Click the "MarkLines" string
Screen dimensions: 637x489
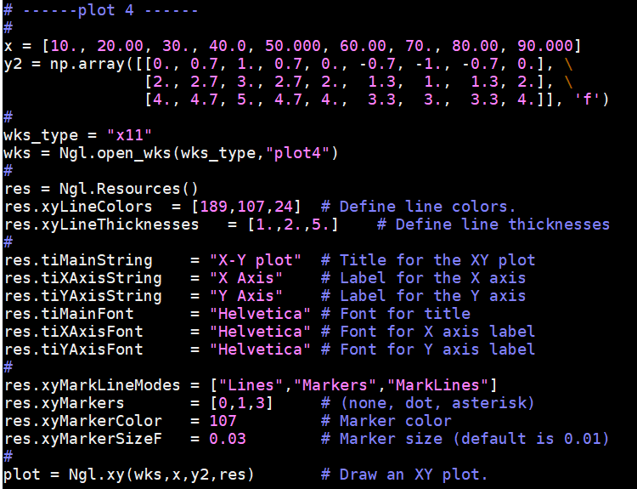[x=437, y=385]
